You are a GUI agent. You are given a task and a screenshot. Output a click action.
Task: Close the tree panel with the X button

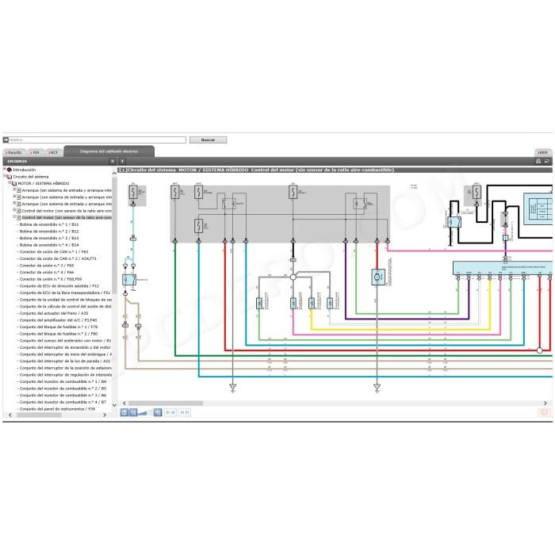tap(113, 162)
